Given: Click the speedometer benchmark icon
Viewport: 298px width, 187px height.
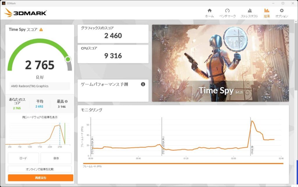Looking at the screenshot, I should (227, 11).
